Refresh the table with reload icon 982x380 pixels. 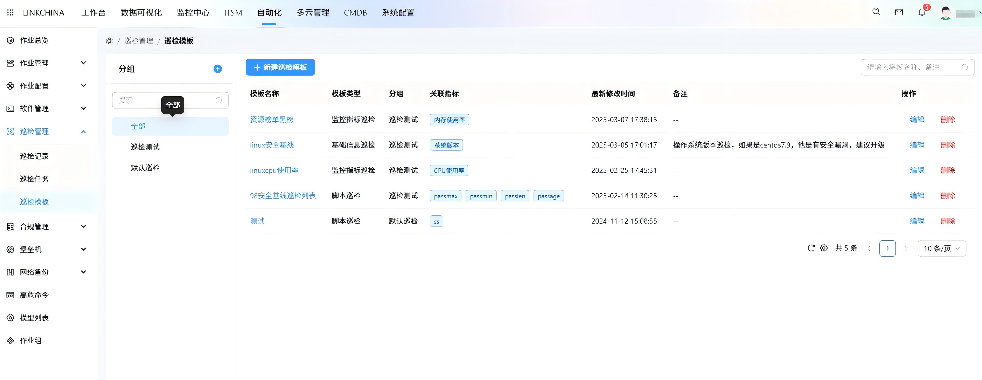[811, 248]
